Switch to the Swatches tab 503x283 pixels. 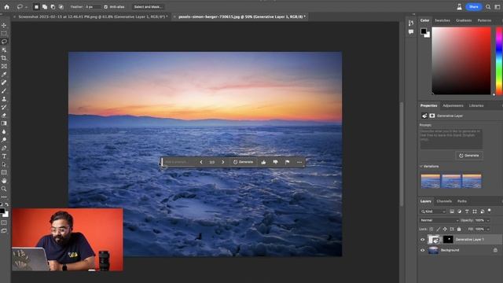[x=442, y=20]
